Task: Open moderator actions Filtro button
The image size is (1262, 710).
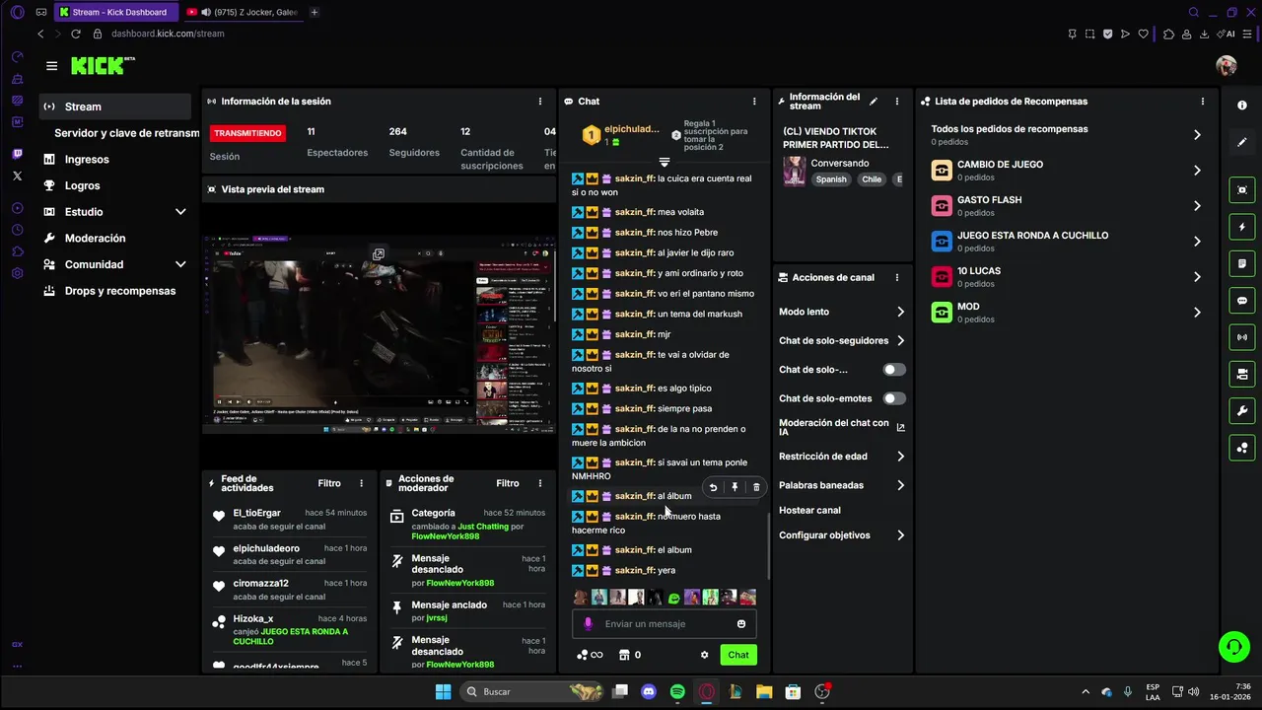Action: [x=508, y=483]
